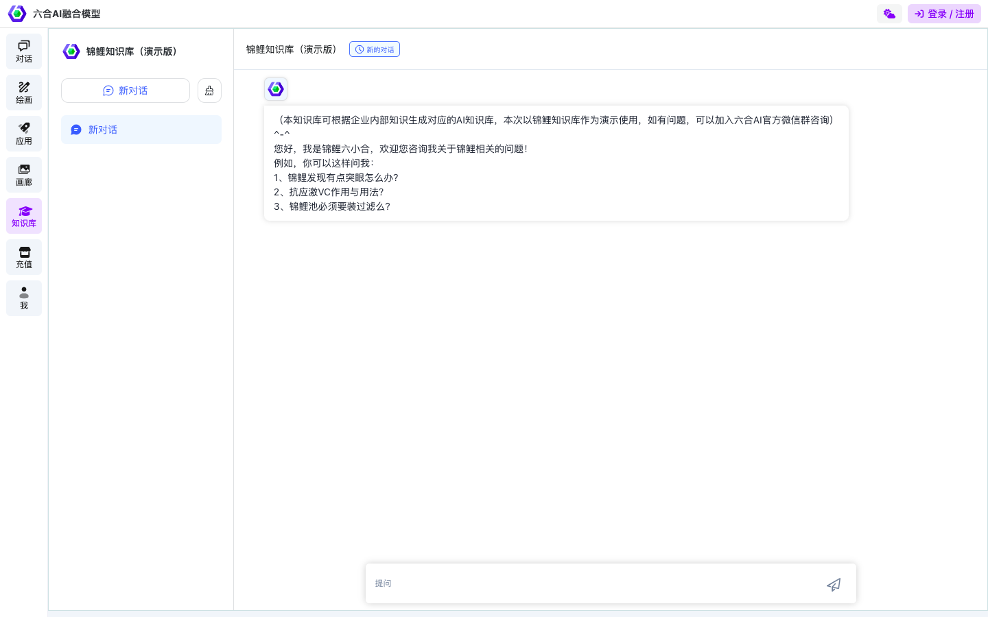Open the 我 profile icon
The width and height of the screenshot is (988, 617).
[24, 298]
